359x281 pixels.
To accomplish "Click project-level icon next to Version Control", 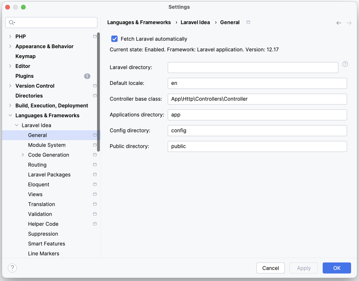I will [95, 86].
